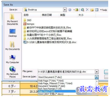The image size is (110, 97).
Task: Sort by 名称 column header
Action: (x=32, y=15)
